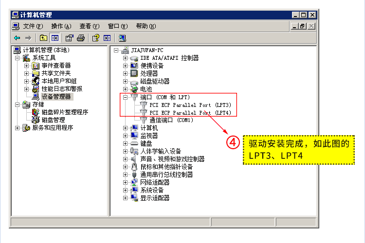Screen dimensions: 365x243
Task: Open the 操作(A) menu
Action: (x=61, y=26)
